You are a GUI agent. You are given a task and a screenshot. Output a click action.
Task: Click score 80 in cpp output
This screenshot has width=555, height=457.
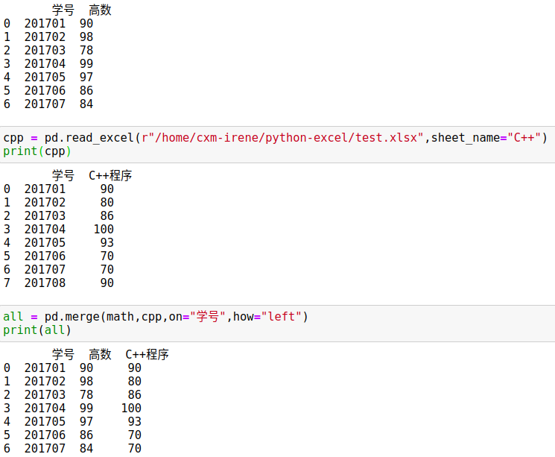click(107, 202)
